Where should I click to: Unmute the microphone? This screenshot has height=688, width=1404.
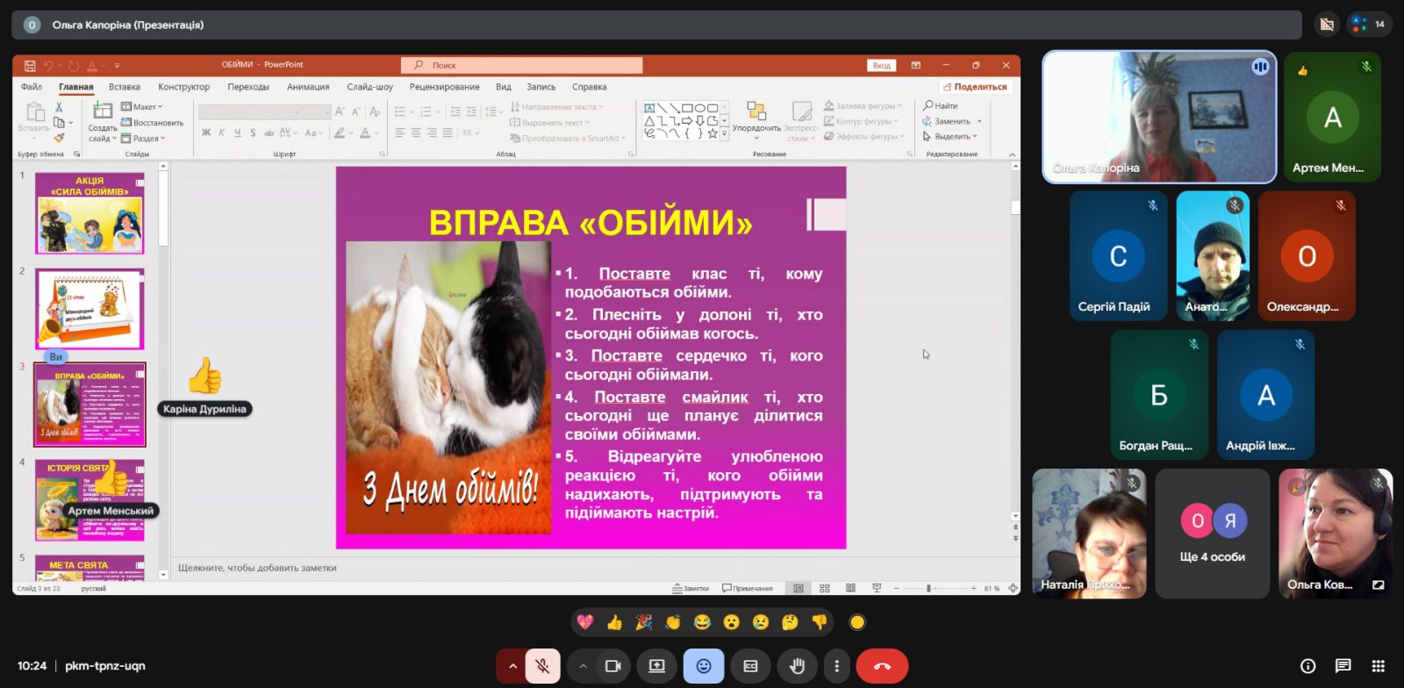[x=542, y=666]
